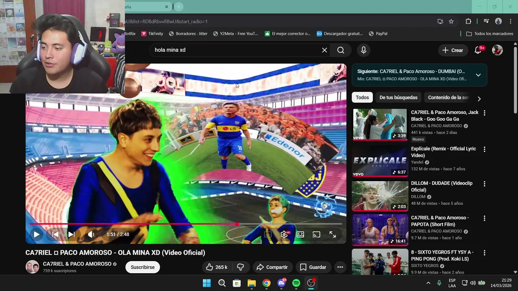Viewport: 518px width, 291px height.
Task: Click the progress bar scrubber dot
Action: click(x=237, y=224)
